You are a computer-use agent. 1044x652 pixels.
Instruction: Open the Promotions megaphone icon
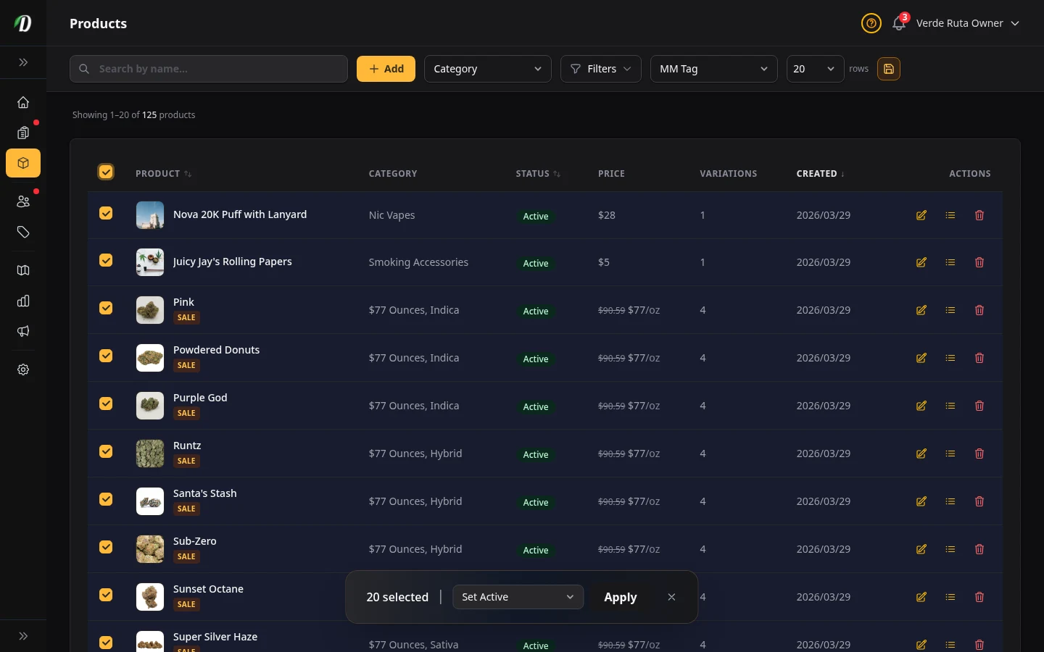click(22, 331)
